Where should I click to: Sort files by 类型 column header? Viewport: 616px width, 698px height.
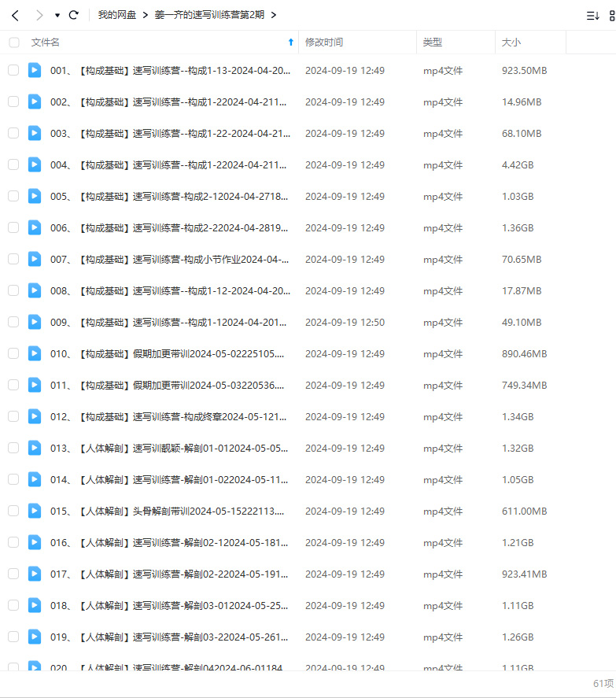click(x=433, y=42)
